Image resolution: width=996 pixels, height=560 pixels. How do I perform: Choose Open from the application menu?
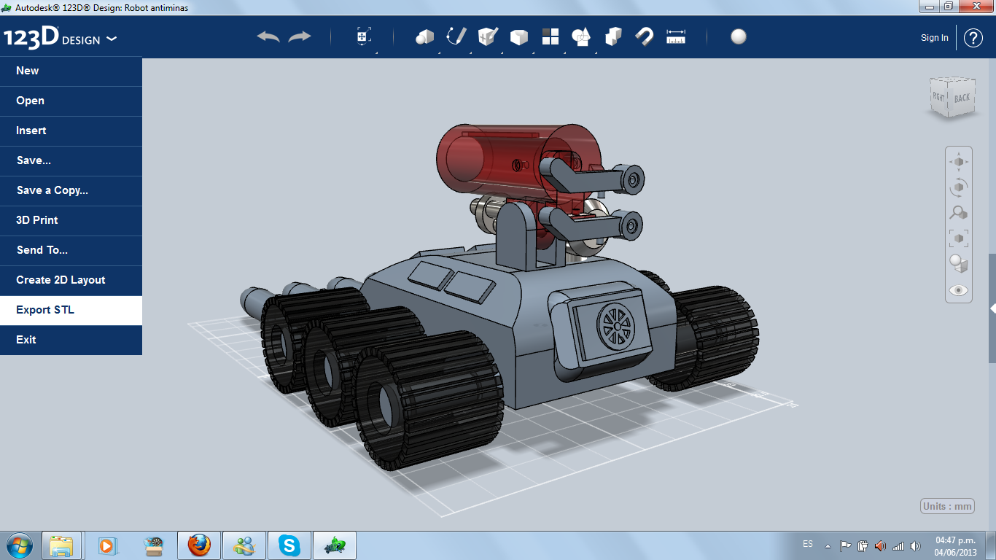point(71,101)
